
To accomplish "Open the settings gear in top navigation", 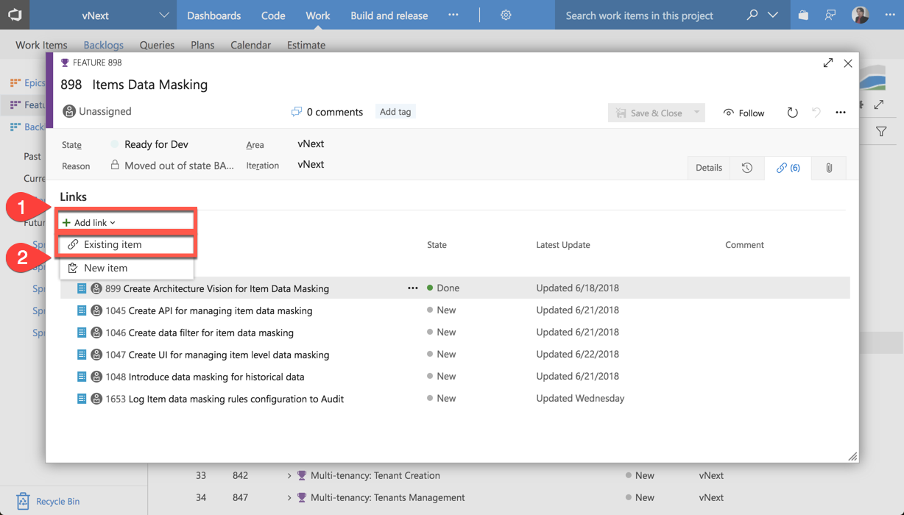I will [x=506, y=15].
